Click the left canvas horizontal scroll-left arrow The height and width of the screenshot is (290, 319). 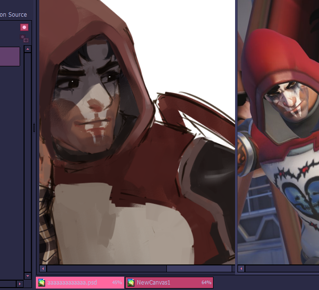[43, 268]
